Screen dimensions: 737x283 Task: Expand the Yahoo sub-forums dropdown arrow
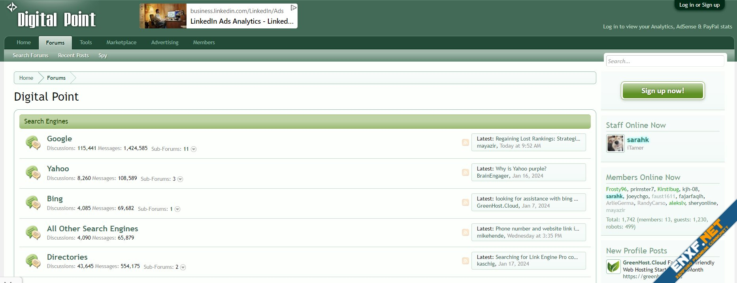click(180, 179)
